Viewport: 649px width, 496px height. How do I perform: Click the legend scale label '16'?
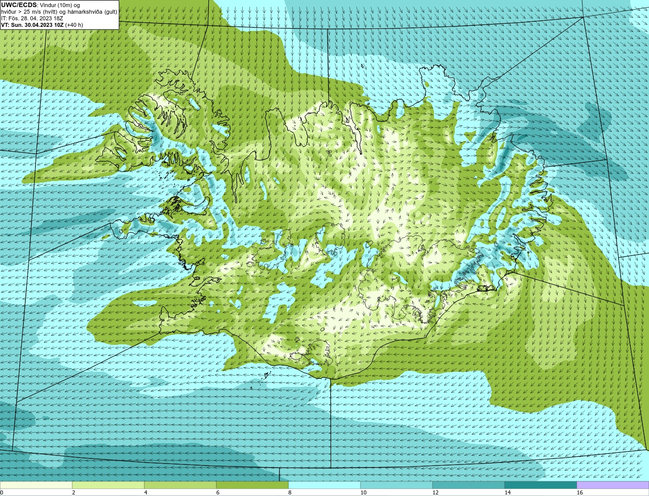point(580,492)
